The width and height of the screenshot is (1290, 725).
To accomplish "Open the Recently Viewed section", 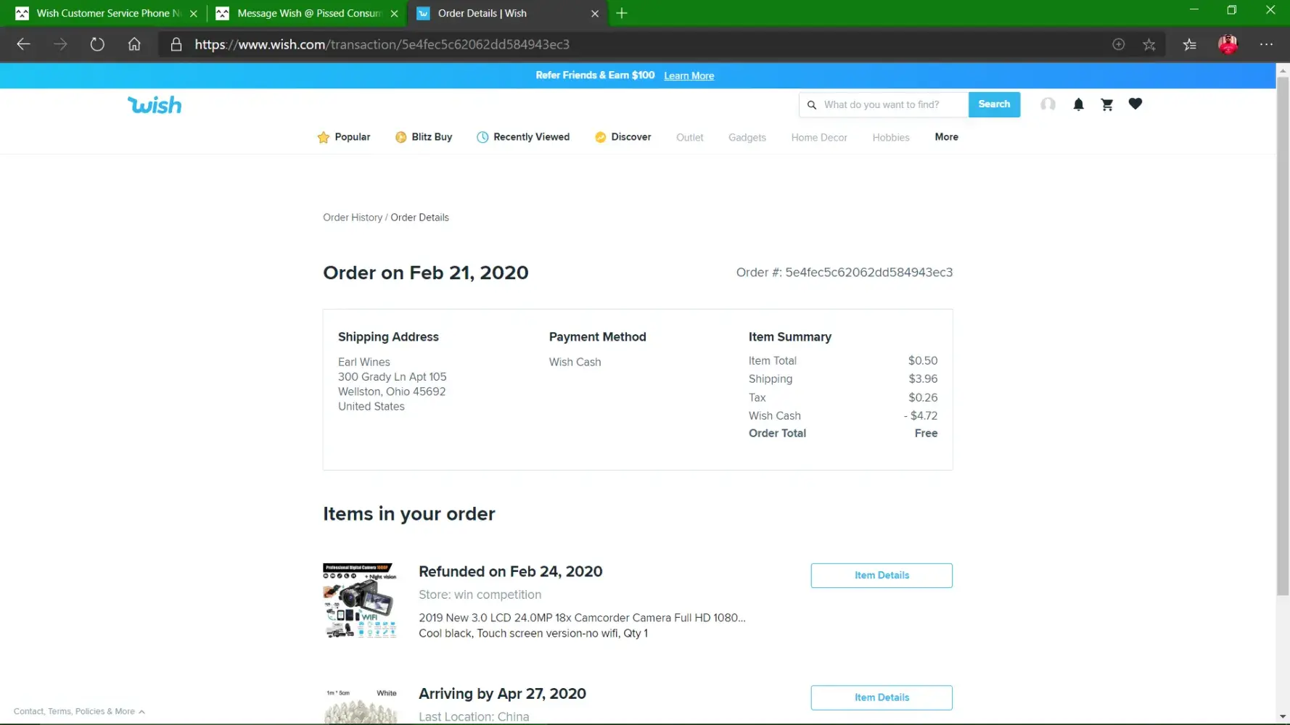I will point(523,137).
